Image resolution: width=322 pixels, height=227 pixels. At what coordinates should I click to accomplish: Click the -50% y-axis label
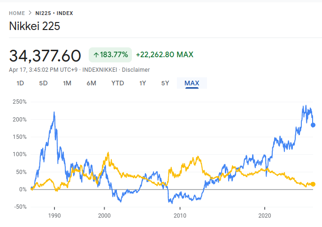pos(21,207)
